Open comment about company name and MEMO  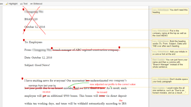click(170, 33)
